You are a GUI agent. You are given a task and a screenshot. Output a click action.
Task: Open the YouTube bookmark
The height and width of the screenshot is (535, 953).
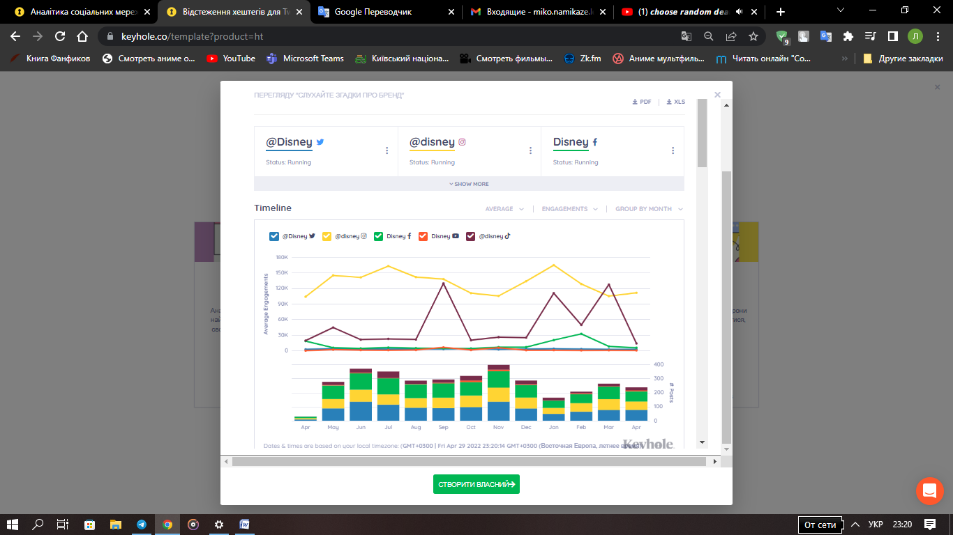tap(231, 59)
